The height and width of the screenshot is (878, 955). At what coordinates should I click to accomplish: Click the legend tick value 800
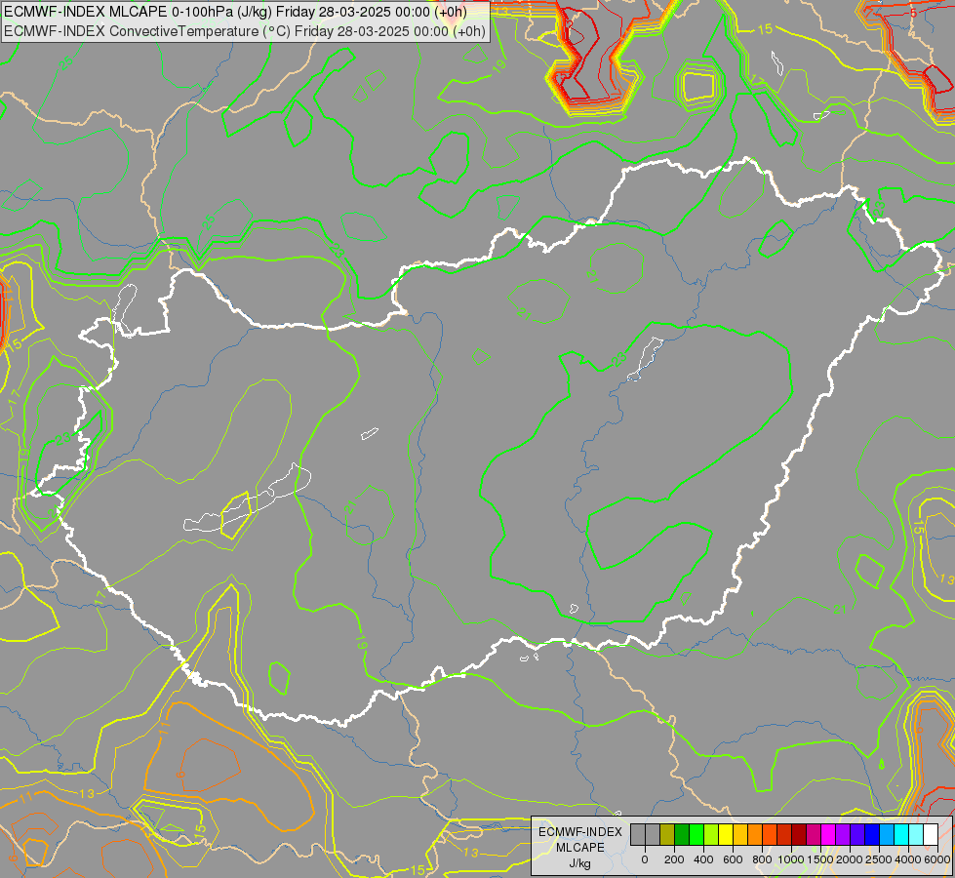click(762, 859)
